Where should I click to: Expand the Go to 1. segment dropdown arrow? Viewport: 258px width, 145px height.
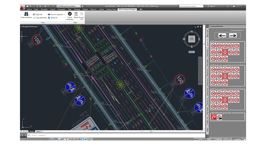64,15
